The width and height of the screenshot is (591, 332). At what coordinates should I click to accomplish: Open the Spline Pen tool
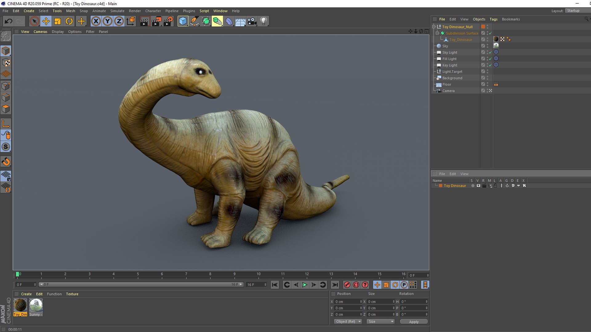[195, 21]
